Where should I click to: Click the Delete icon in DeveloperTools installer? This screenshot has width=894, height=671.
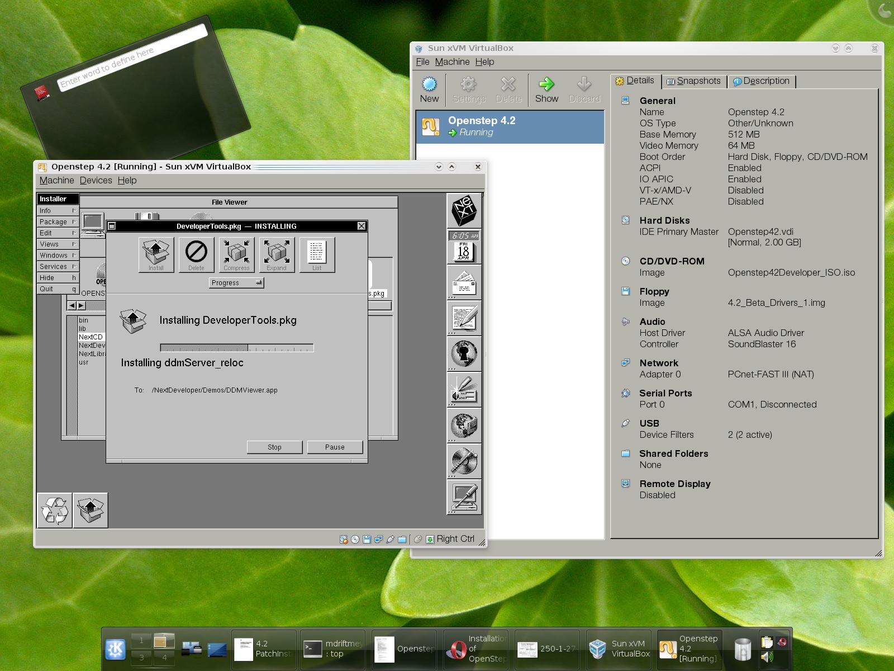pyautogui.click(x=196, y=254)
